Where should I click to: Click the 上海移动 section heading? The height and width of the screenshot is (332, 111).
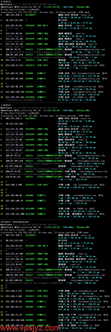coord(5,105)
